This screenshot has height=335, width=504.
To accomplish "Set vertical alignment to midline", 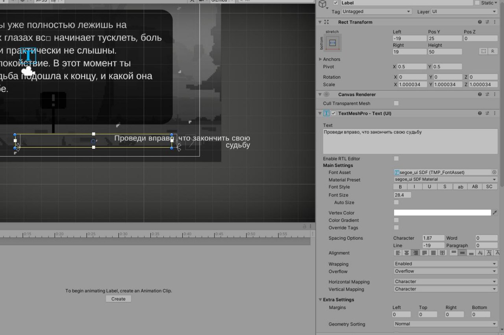I will (x=489, y=253).
